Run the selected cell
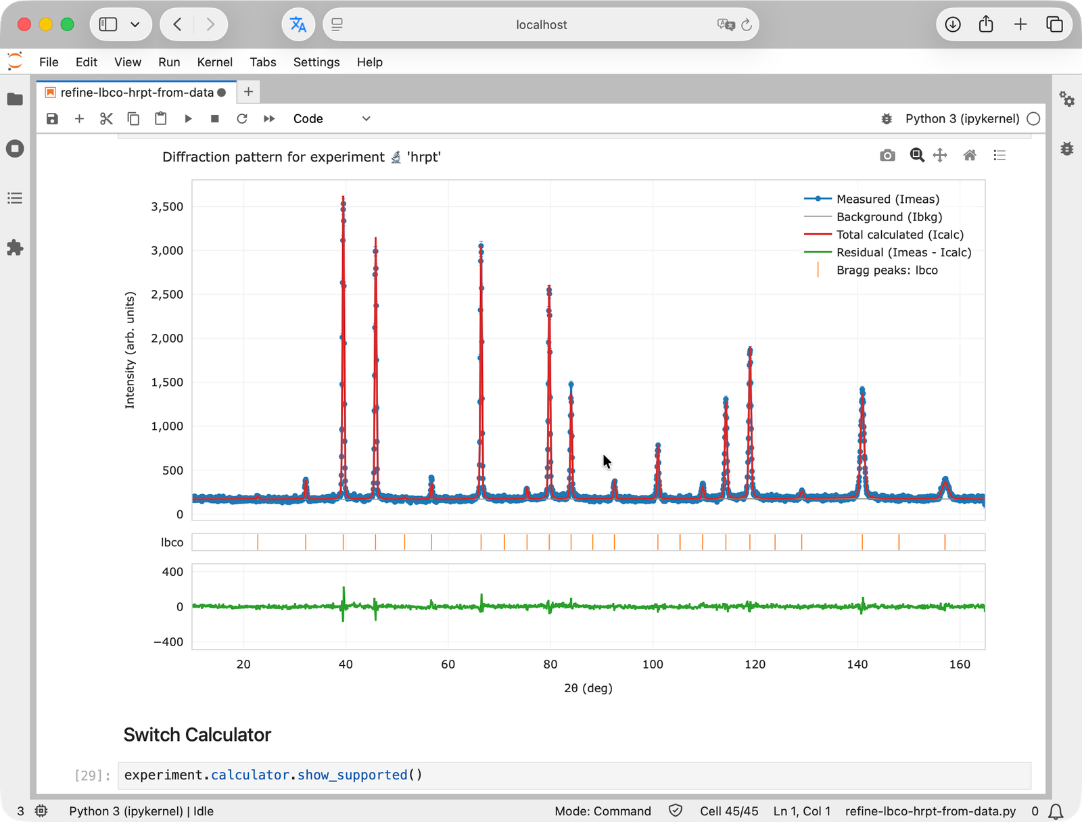This screenshot has height=822, width=1082. [x=188, y=119]
